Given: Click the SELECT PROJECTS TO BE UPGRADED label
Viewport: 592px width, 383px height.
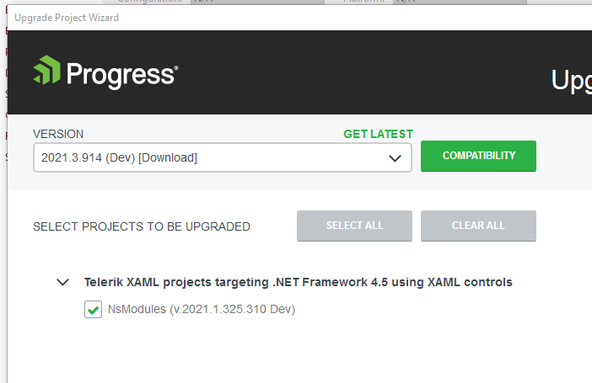Looking at the screenshot, I should point(142,226).
